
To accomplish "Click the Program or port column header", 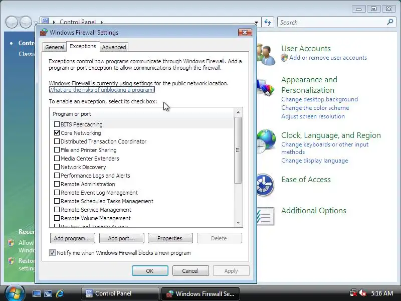I will (142, 114).
